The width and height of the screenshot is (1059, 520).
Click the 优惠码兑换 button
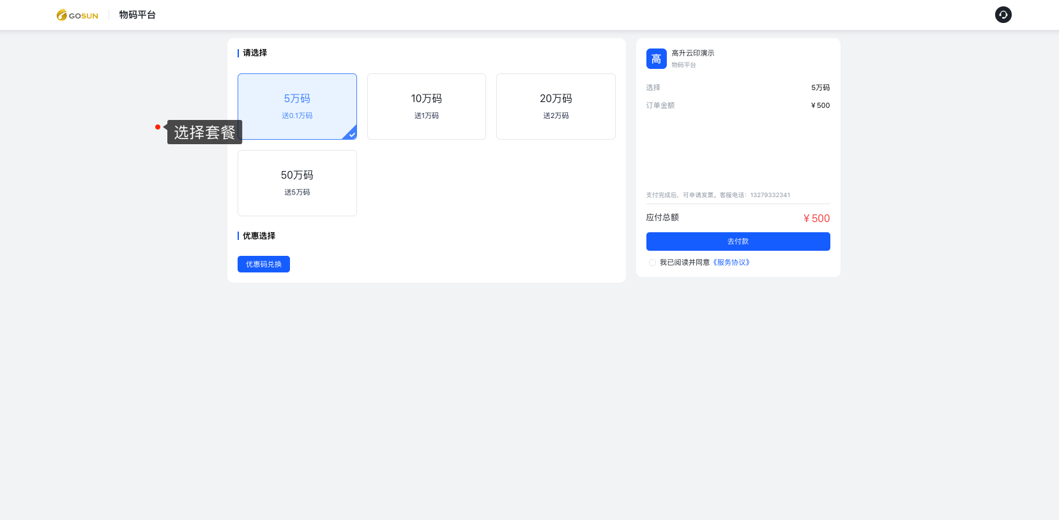(264, 264)
